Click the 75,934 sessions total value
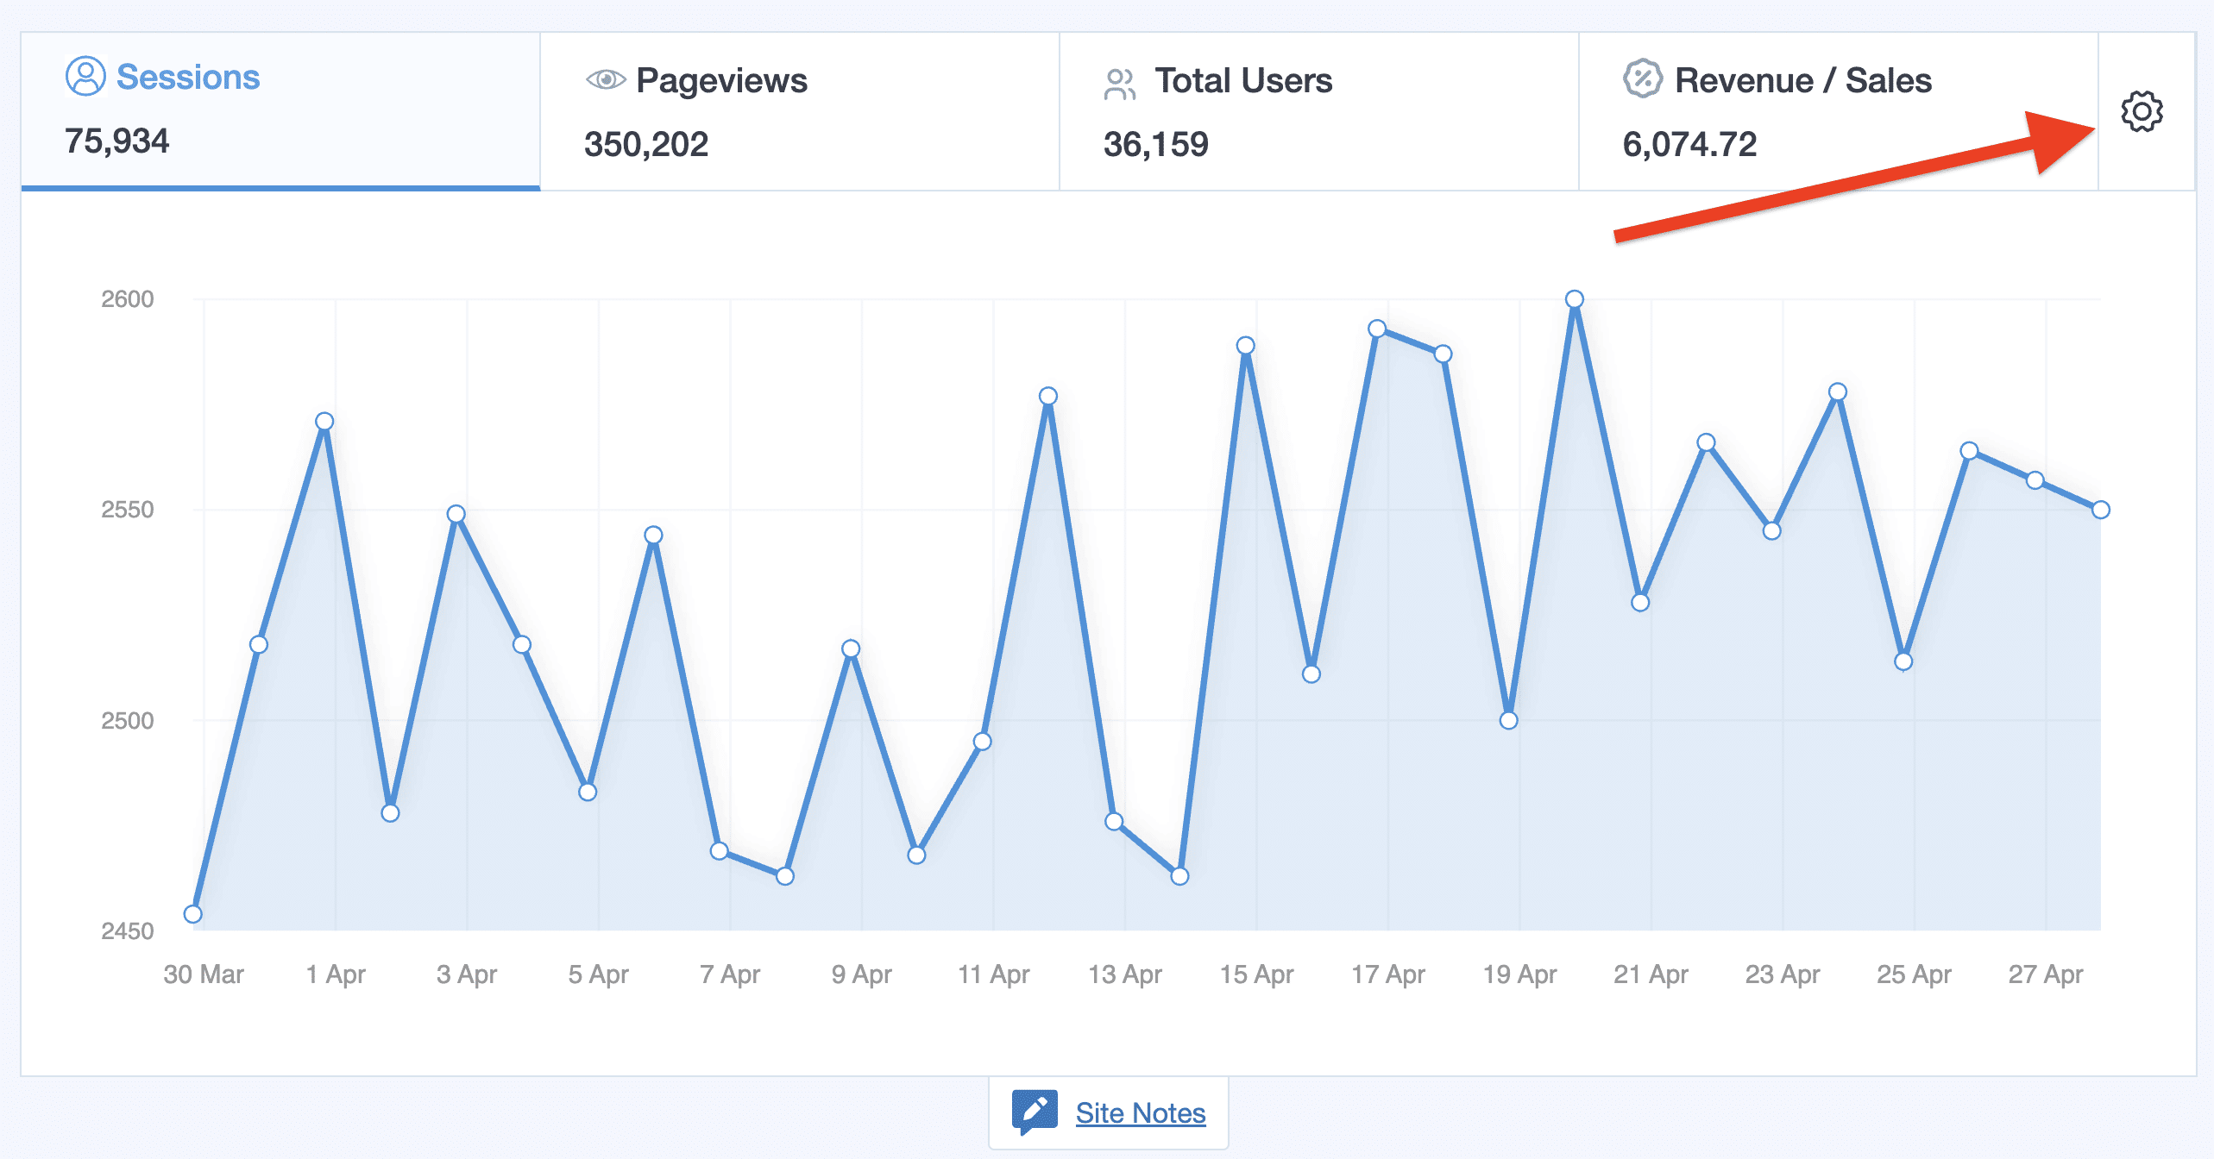This screenshot has height=1159, width=2214. click(x=116, y=141)
